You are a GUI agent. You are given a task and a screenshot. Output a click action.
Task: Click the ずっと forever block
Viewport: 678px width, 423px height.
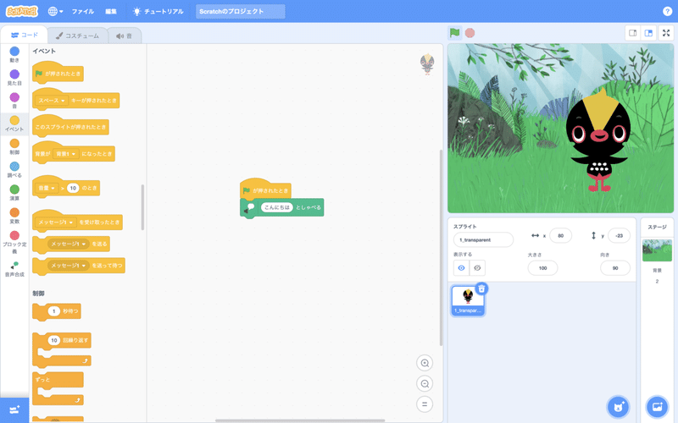click(x=58, y=388)
